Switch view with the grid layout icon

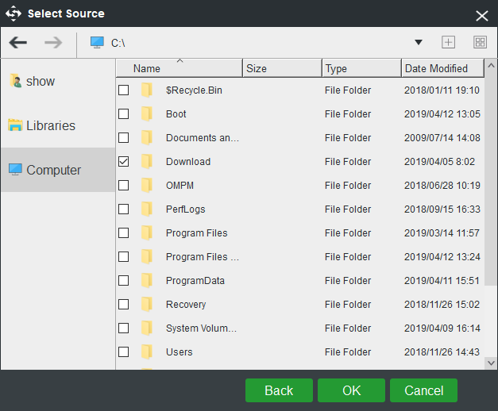tap(480, 42)
